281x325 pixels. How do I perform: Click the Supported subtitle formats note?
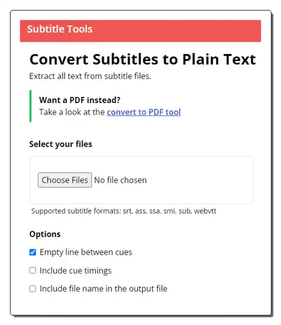(124, 211)
